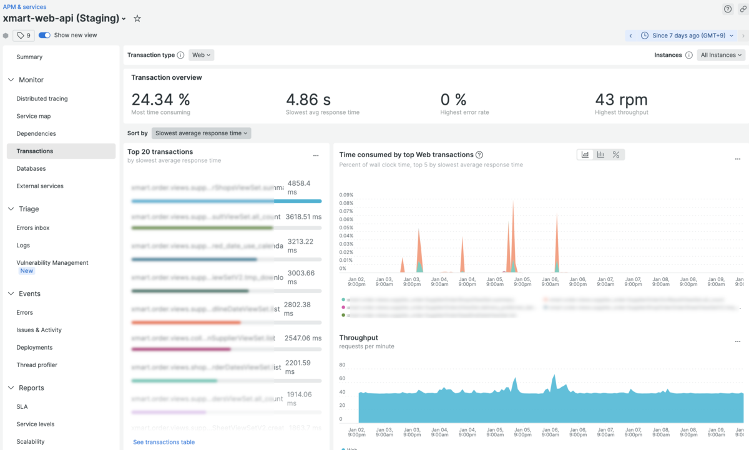Click the 43 rpm highest throughput value
Viewport: 749px width, 450px height.
[x=621, y=99]
